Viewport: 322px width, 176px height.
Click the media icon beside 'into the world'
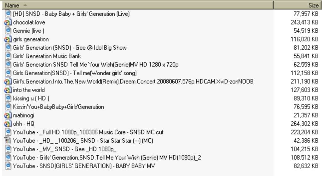tap(8, 90)
